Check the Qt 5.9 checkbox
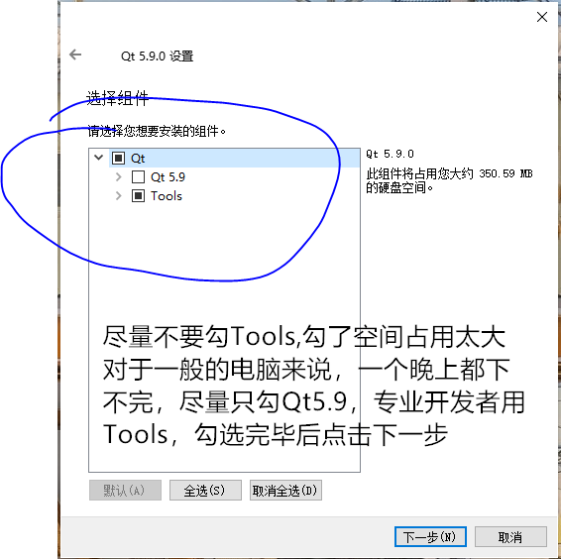Viewport: 561px width, 559px height. pyautogui.click(x=138, y=176)
